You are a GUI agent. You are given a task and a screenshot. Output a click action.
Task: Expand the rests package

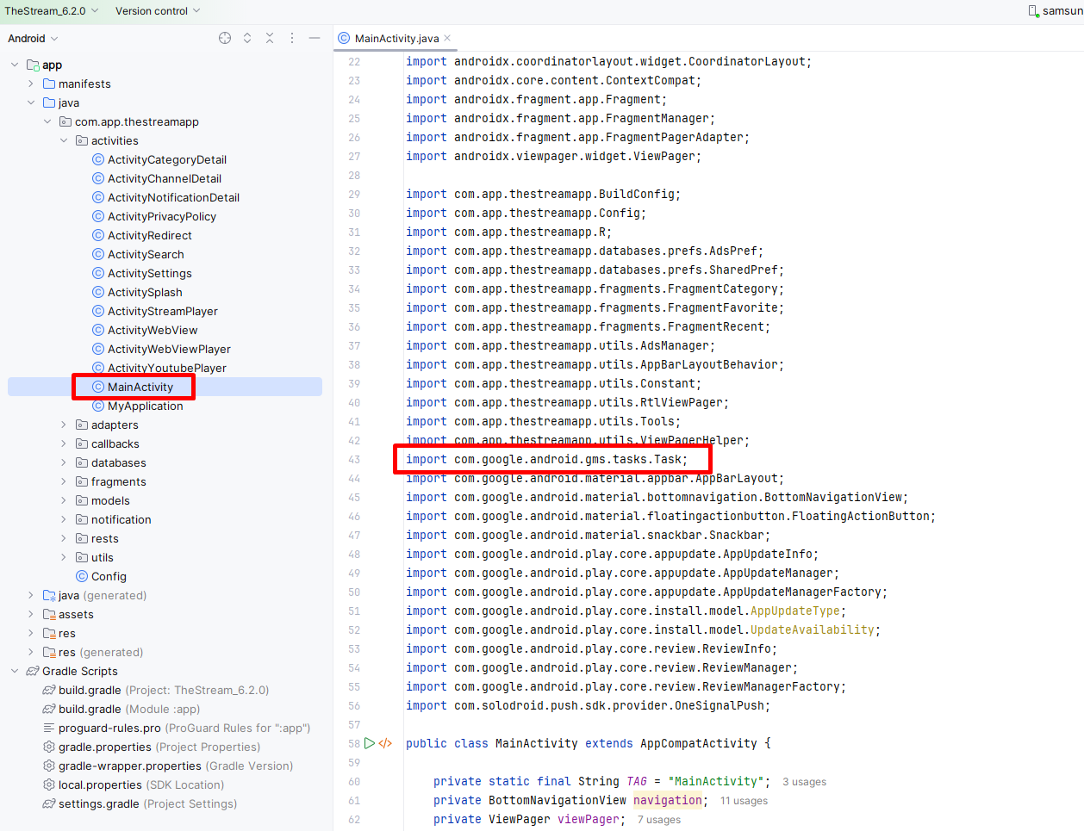point(64,538)
